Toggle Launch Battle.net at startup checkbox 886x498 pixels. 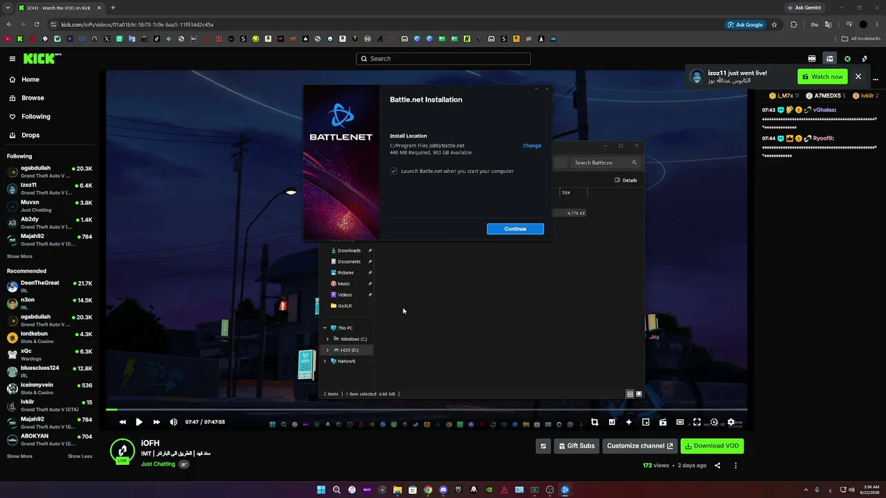click(x=394, y=171)
